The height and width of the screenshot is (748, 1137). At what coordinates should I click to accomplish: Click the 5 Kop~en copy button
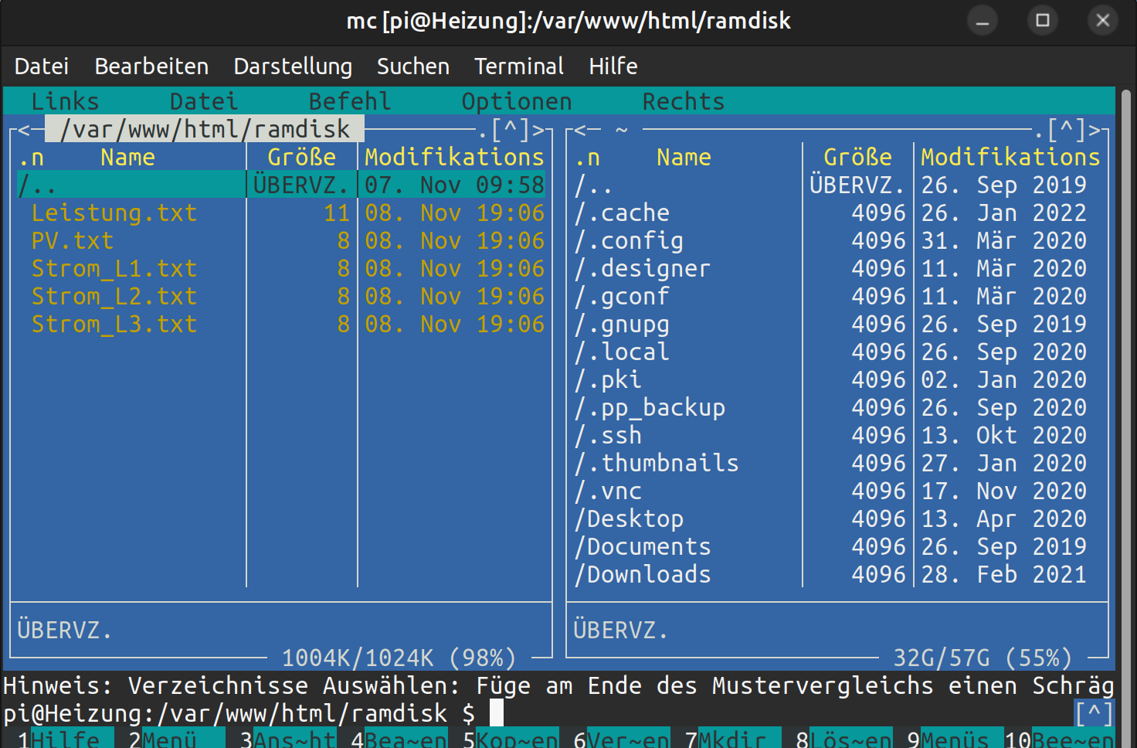(x=511, y=739)
